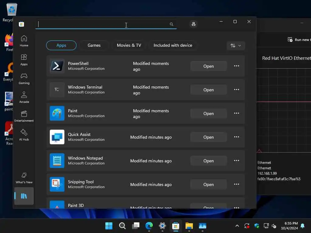The height and width of the screenshot is (233, 311).
Task: Open taskbar Search
Action: tap(122, 226)
